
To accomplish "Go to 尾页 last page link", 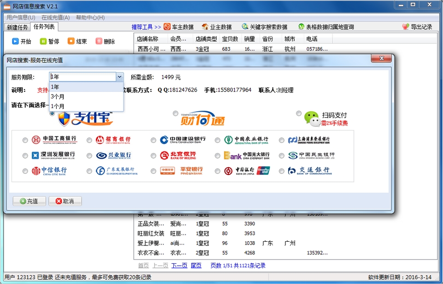I will [196, 266].
